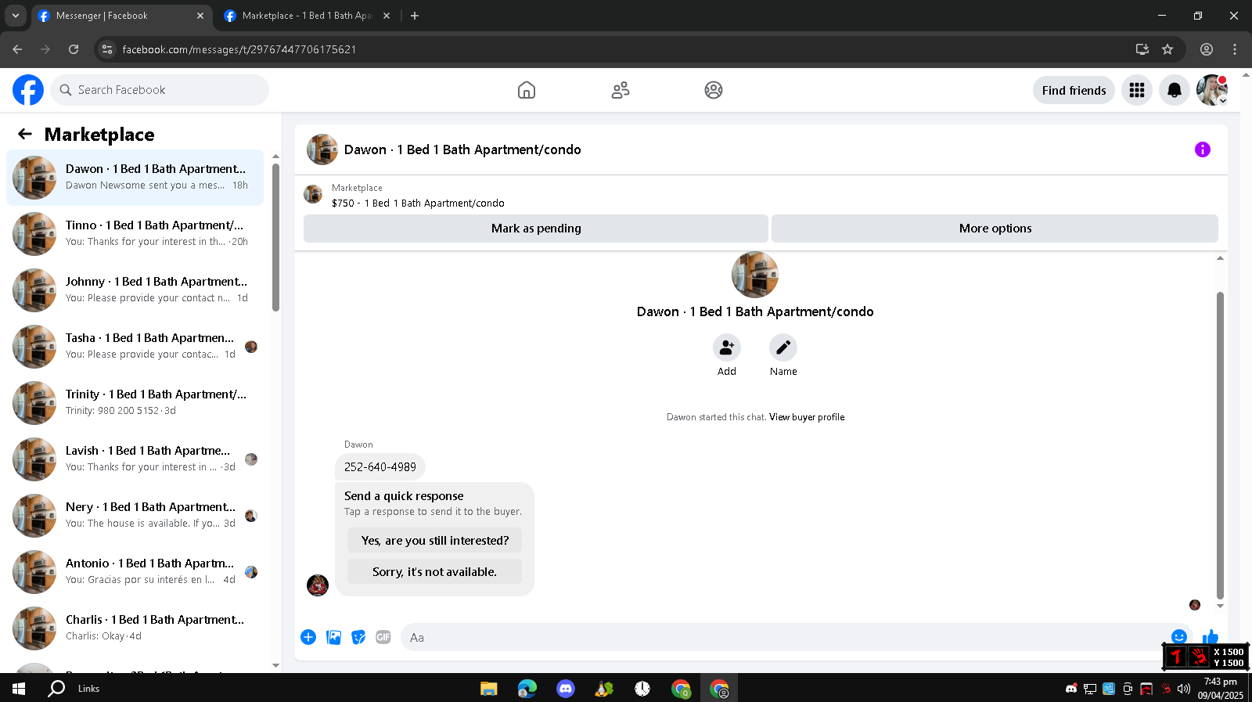Open the Lavish conversation
The width and height of the screenshot is (1252, 702).
135,459
